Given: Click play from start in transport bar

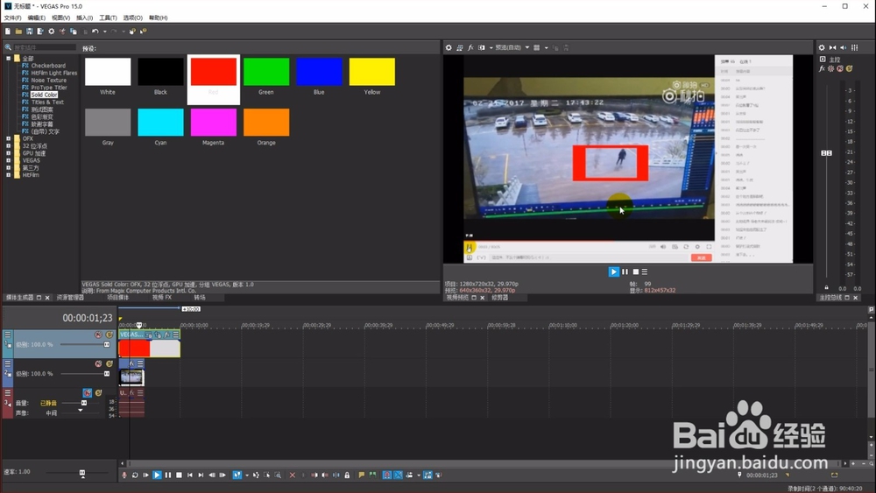Looking at the screenshot, I should (145, 475).
